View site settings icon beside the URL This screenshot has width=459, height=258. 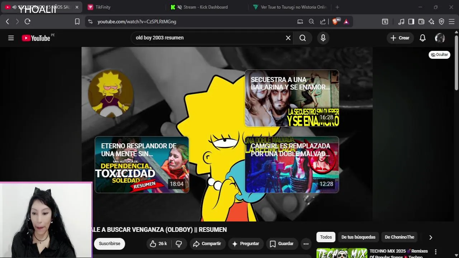click(x=90, y=21)
